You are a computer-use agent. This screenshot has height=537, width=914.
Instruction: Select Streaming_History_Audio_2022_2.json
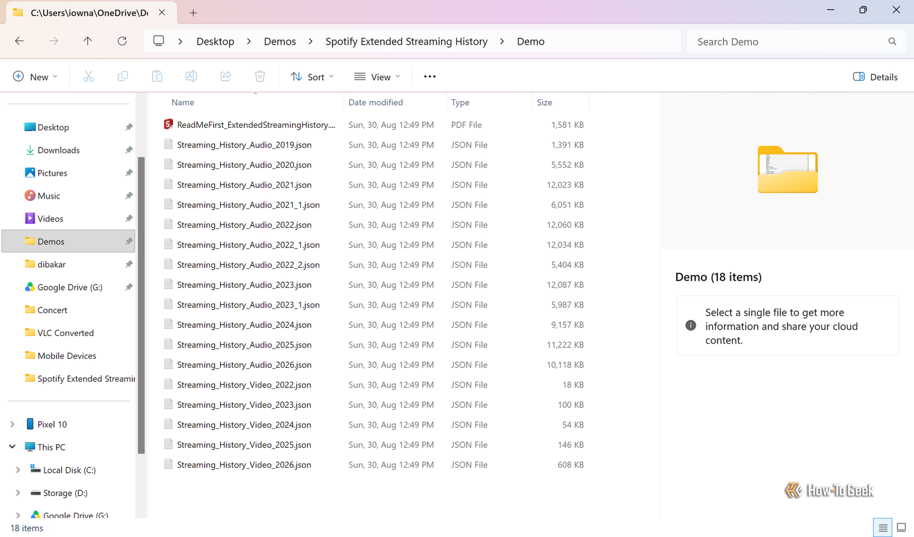(248, 265)
